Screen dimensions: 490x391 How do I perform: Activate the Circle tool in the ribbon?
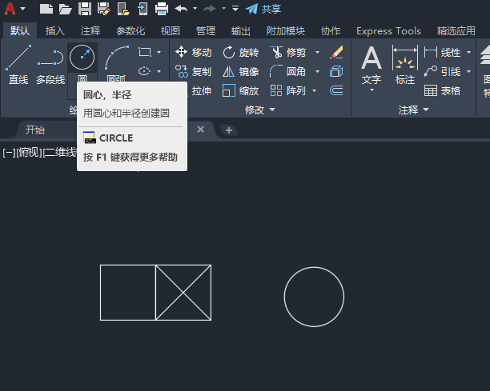coord(82,58)
